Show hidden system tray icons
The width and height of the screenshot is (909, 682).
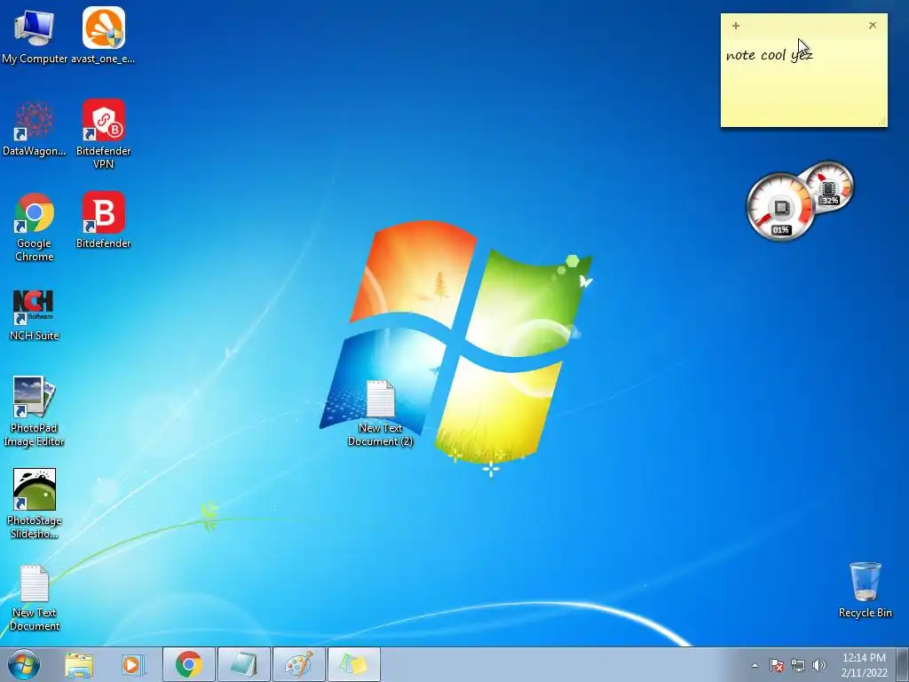(x=755, y=665)
